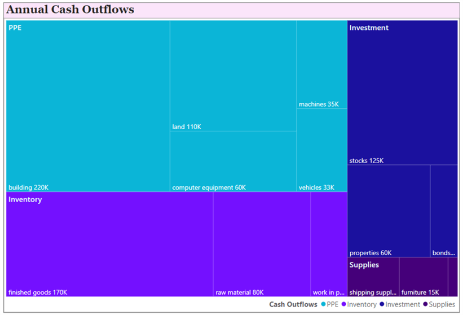The image size is (463, 315).
Task: Select PPE legend text
Action: (x=333, y=304)
